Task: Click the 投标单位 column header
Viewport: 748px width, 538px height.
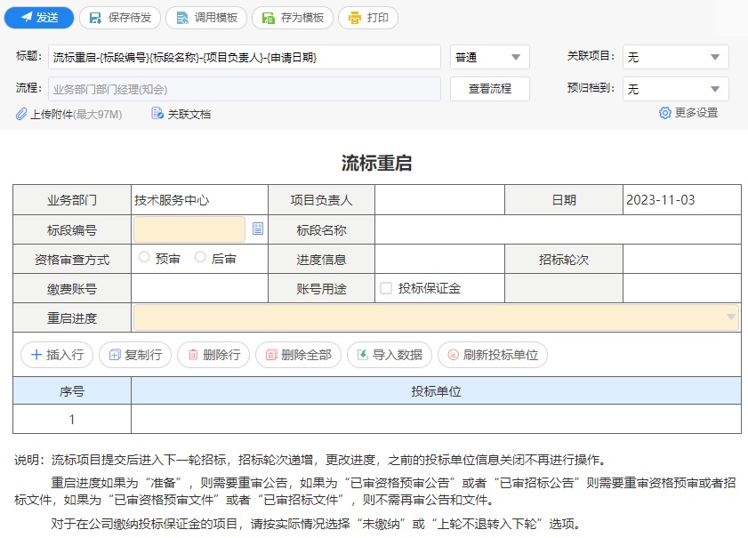Action: [x=436, y=391]
